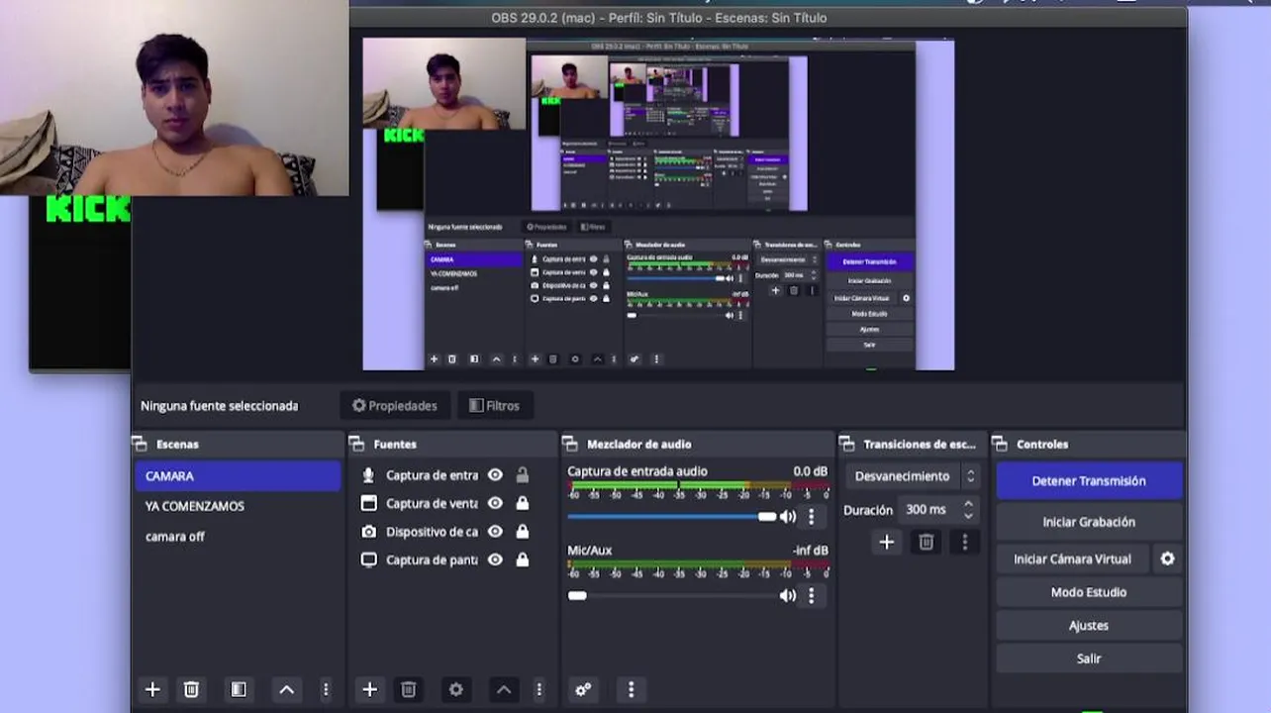
Task: Adjust Duración 300 ms stepper arrows
Action: pos(968,509)
